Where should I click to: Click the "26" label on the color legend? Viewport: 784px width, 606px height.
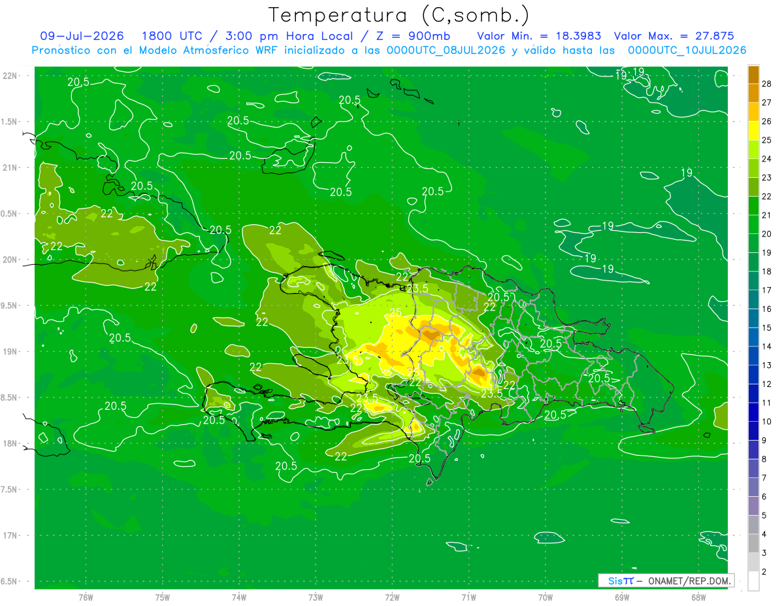point(767,121)
